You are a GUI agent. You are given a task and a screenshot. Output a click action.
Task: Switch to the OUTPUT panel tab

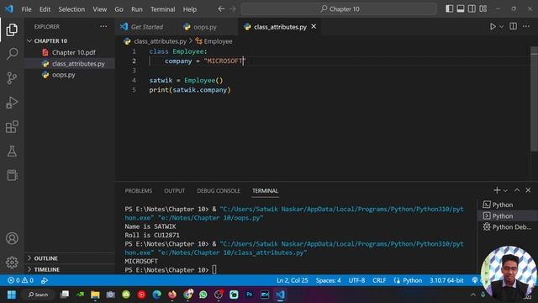(x=174, y=191)
